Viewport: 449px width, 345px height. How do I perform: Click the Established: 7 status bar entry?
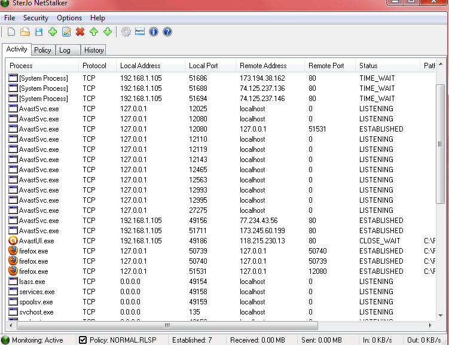192,340
